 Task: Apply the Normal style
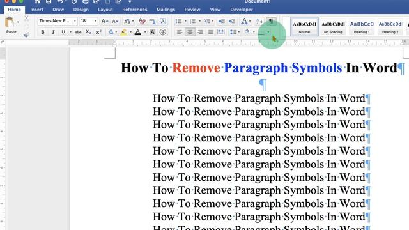(x=304, y=27)
